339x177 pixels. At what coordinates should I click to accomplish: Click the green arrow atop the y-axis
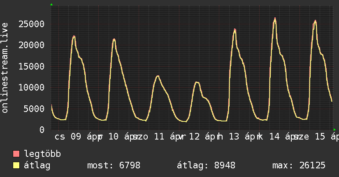click(x=51, y=5)
